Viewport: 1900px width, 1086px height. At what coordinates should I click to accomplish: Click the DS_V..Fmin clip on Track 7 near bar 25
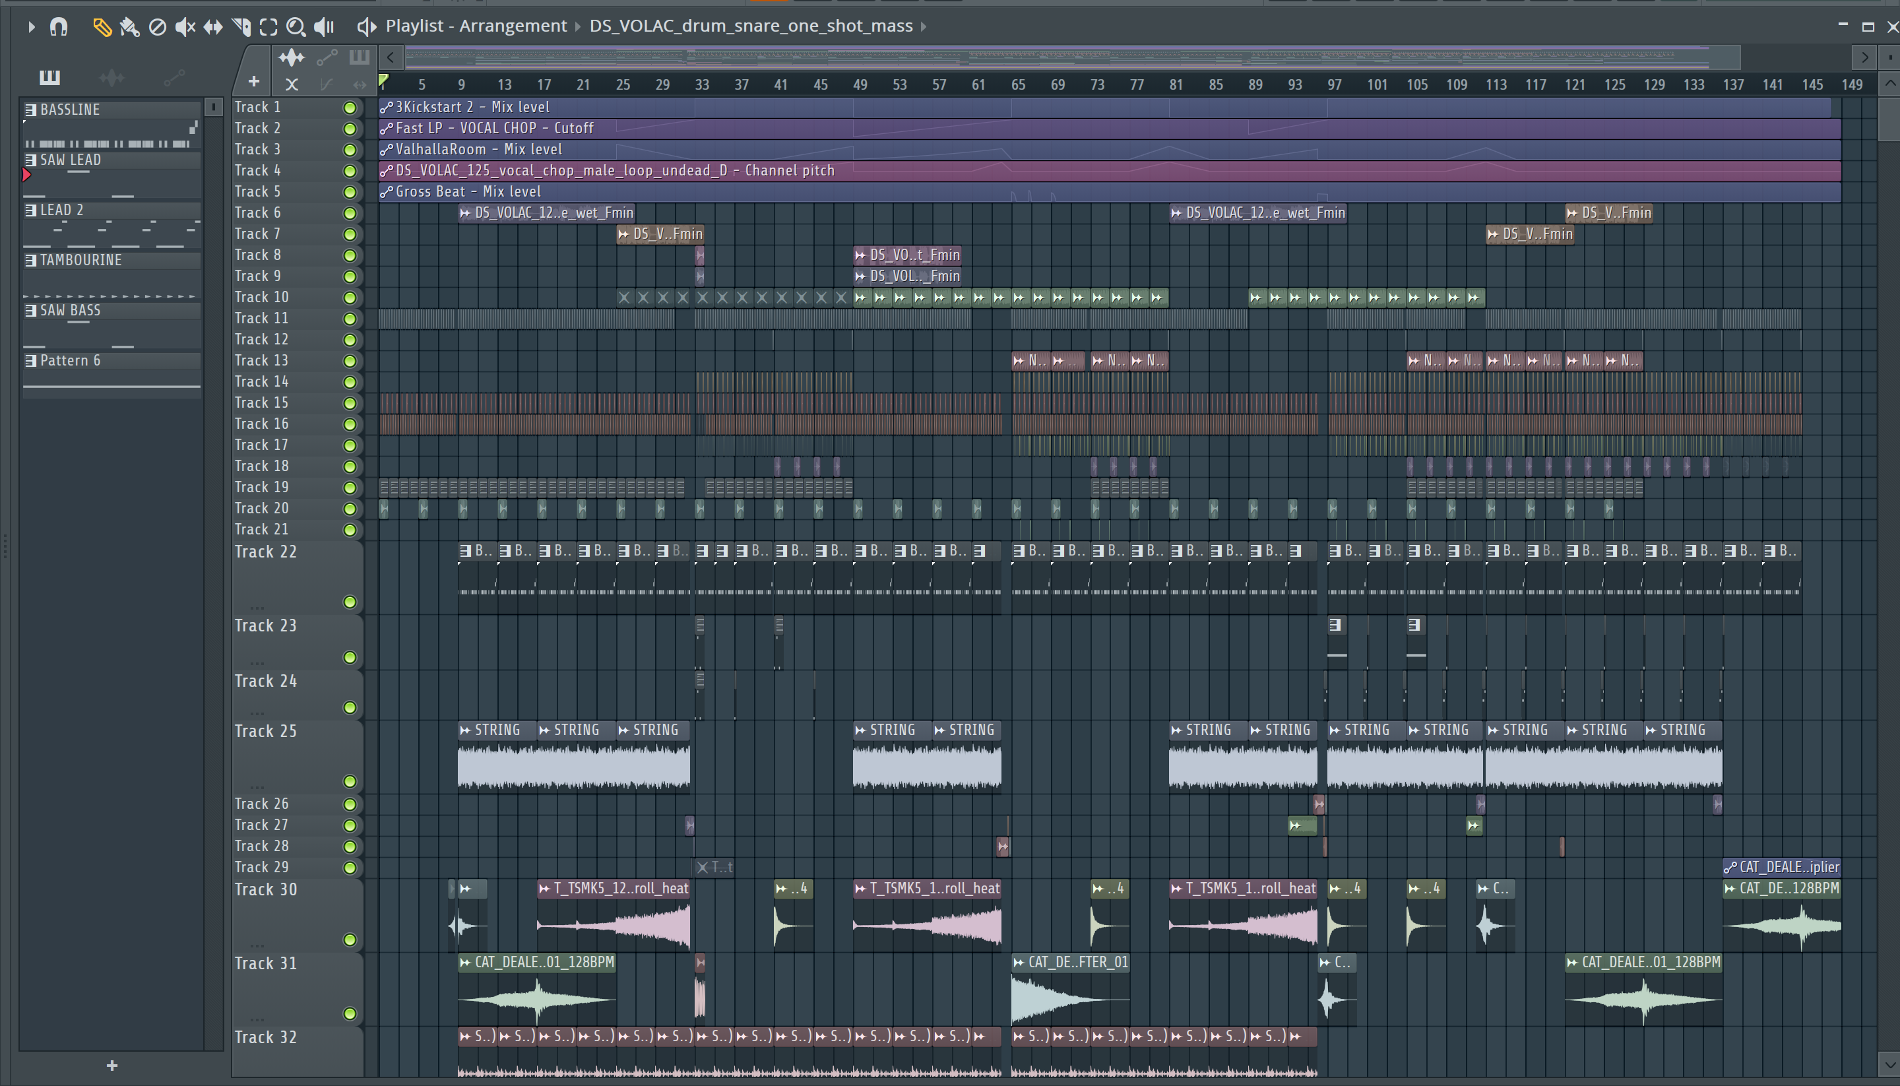[660, 234]
